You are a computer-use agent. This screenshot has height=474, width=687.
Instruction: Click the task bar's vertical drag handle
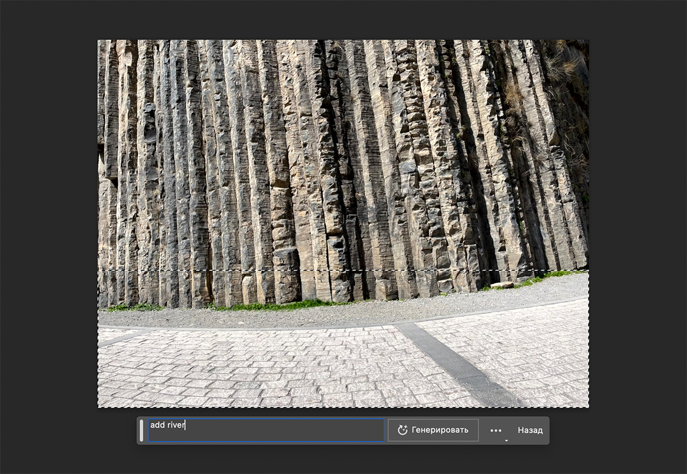point(141,430)
